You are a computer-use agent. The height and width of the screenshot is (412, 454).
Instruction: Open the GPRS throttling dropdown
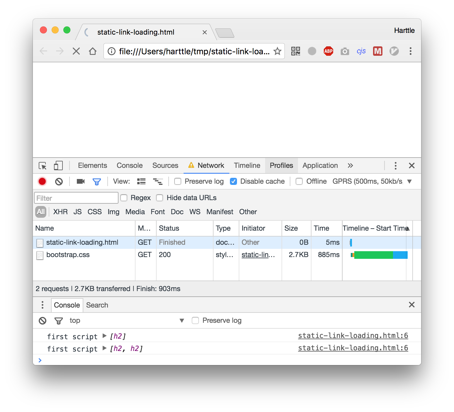409,181
